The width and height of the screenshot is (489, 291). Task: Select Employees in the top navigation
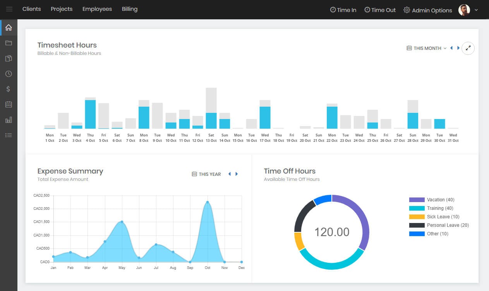pos(97,9)
